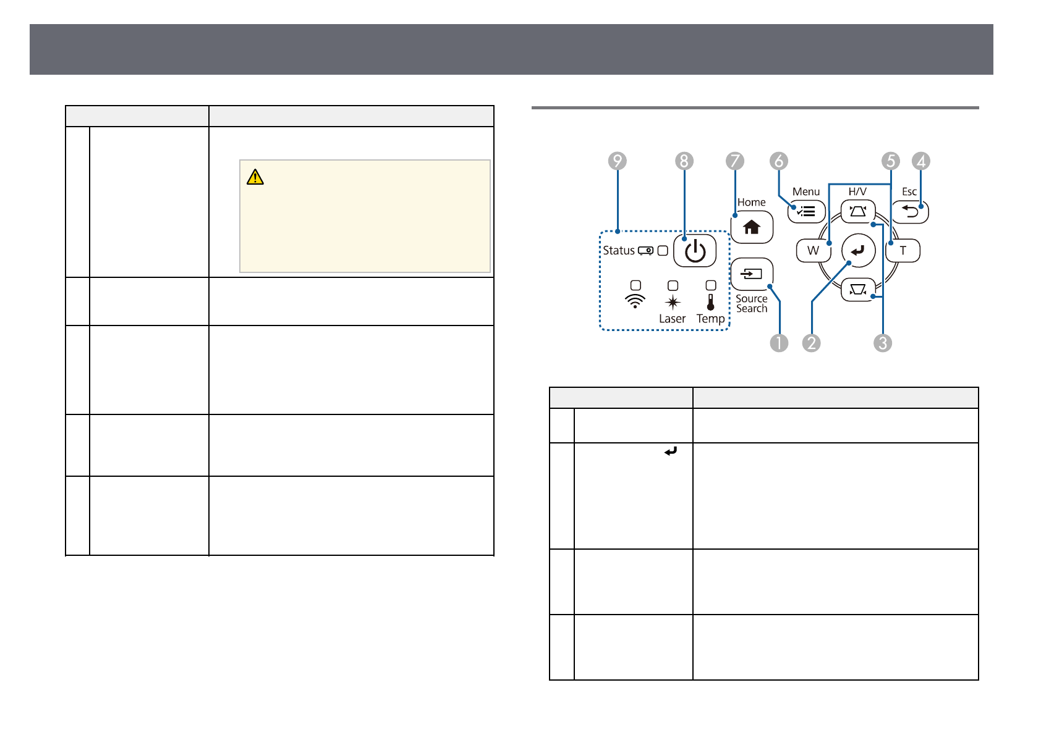Click the wireless LAN indicator light box
This screenshot has height=735, width=1041.
pos(635,285)
